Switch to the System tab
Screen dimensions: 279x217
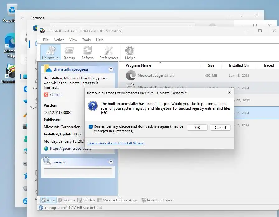click(66, 200)
